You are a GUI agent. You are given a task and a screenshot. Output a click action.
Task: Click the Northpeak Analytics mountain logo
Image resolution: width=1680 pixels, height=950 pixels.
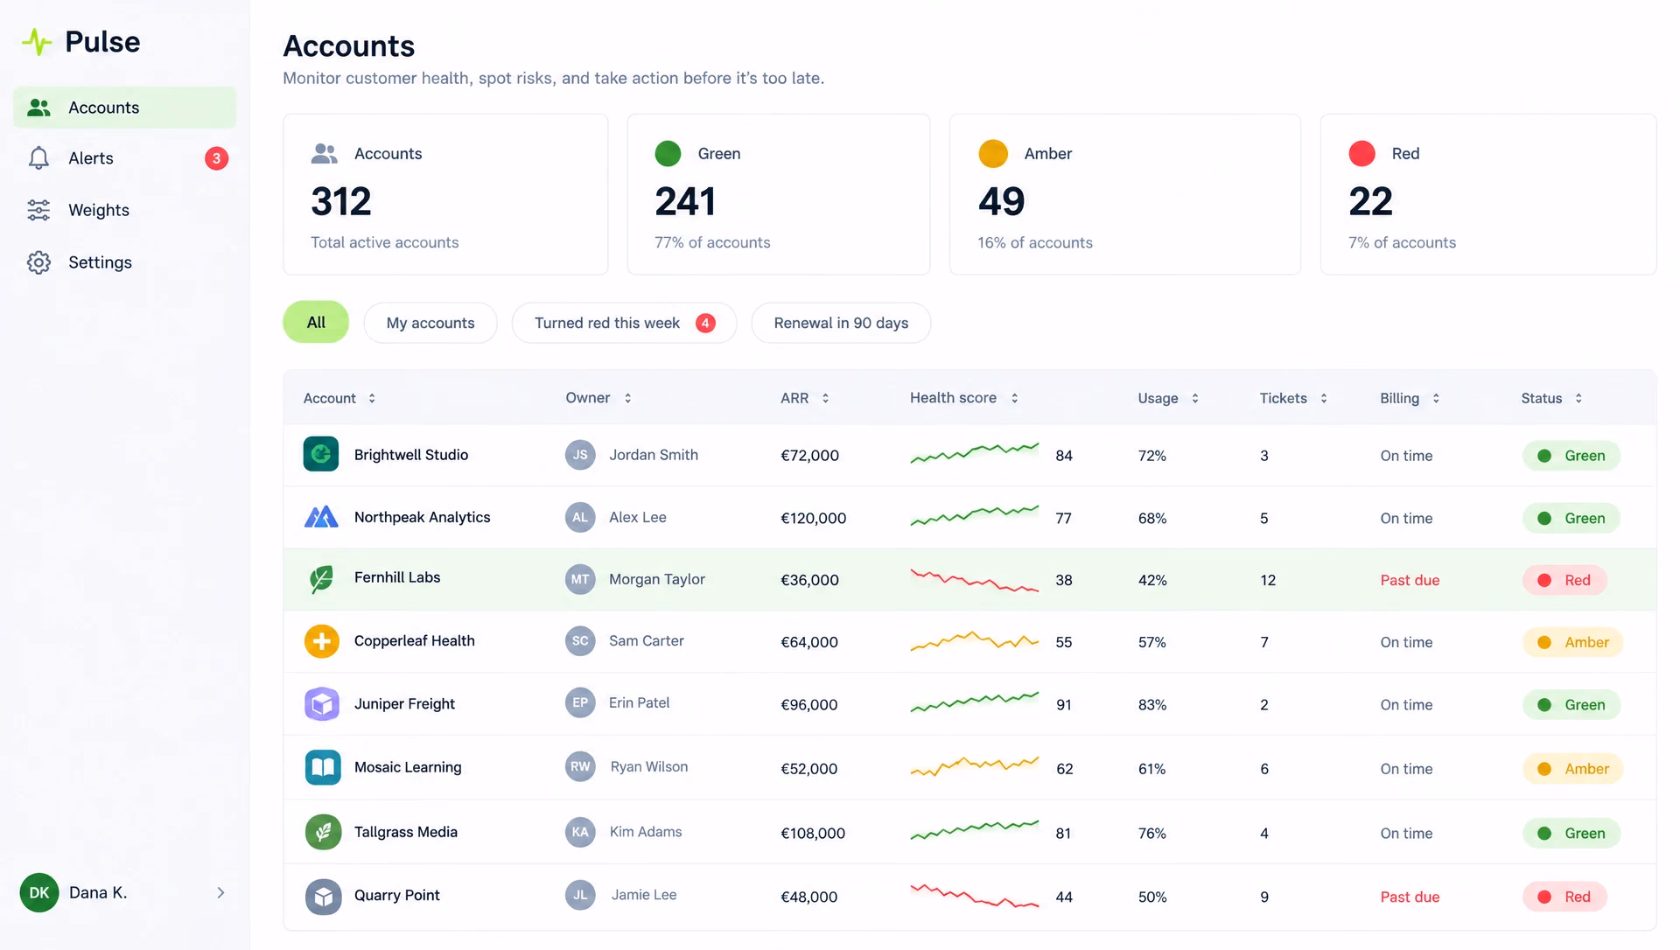tap(321, 517)
